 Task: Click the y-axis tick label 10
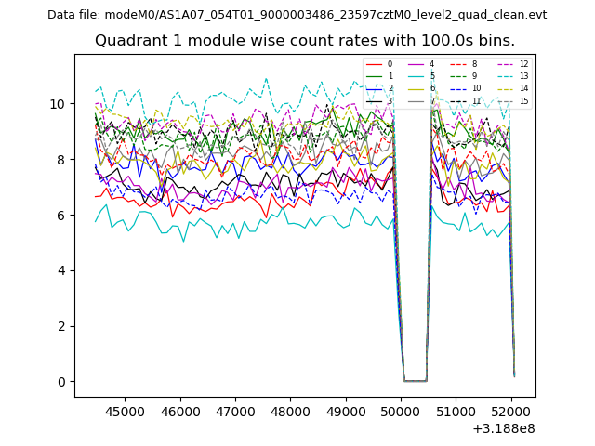pyautogui.click(x=58, y=103)
